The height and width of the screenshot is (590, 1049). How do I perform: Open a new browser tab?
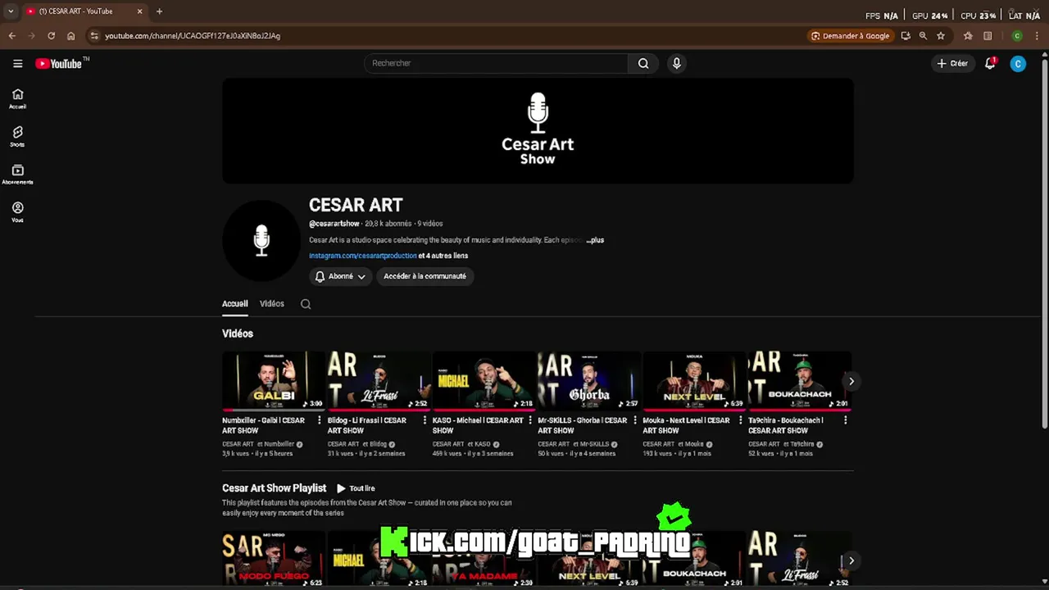pyautogui.click(x=159, y=11)
